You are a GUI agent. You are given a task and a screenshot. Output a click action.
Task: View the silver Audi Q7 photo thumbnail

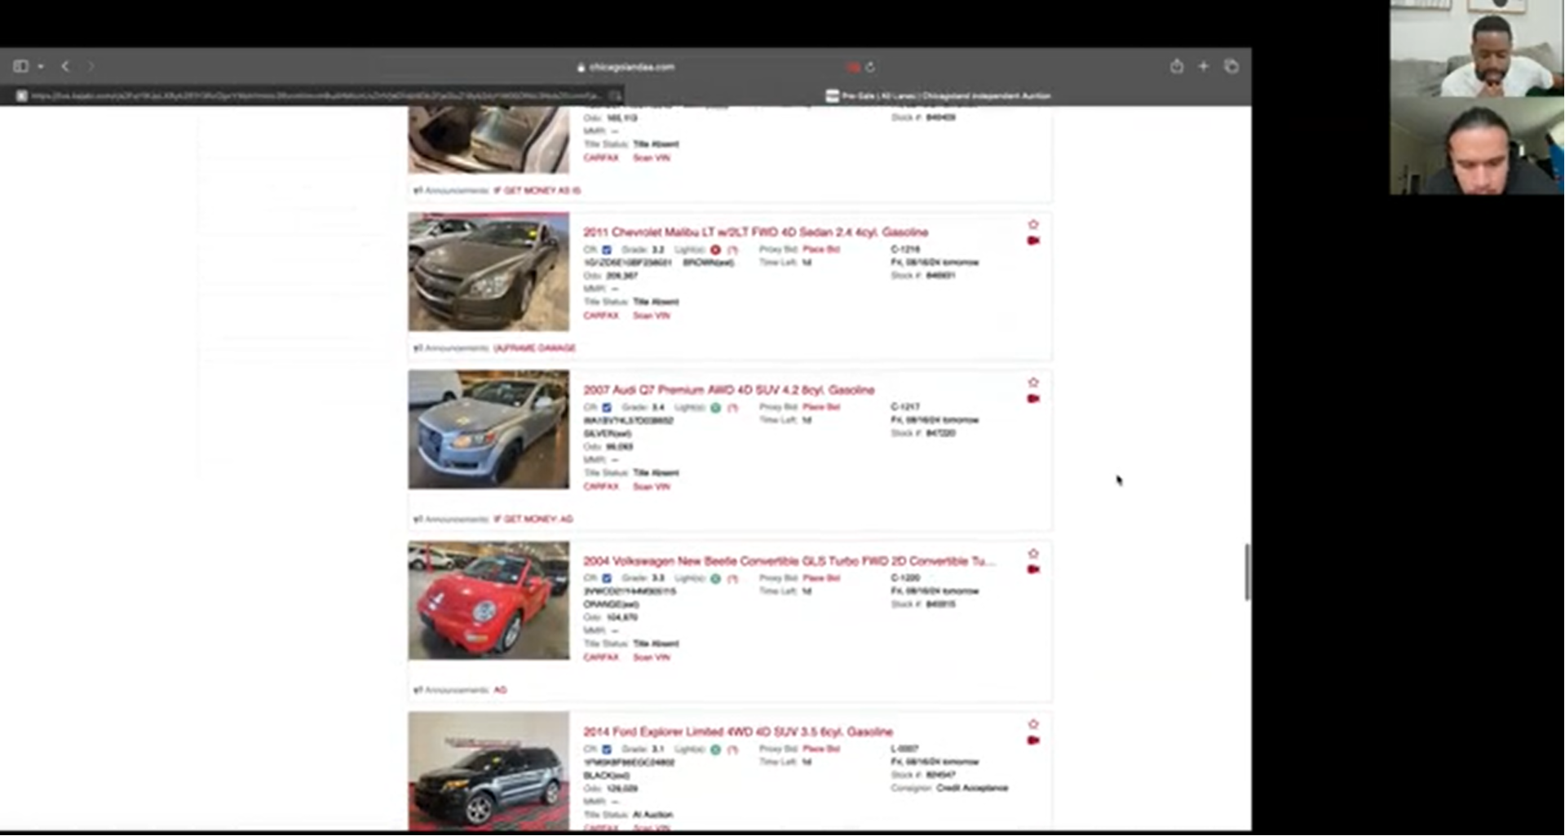489,429
